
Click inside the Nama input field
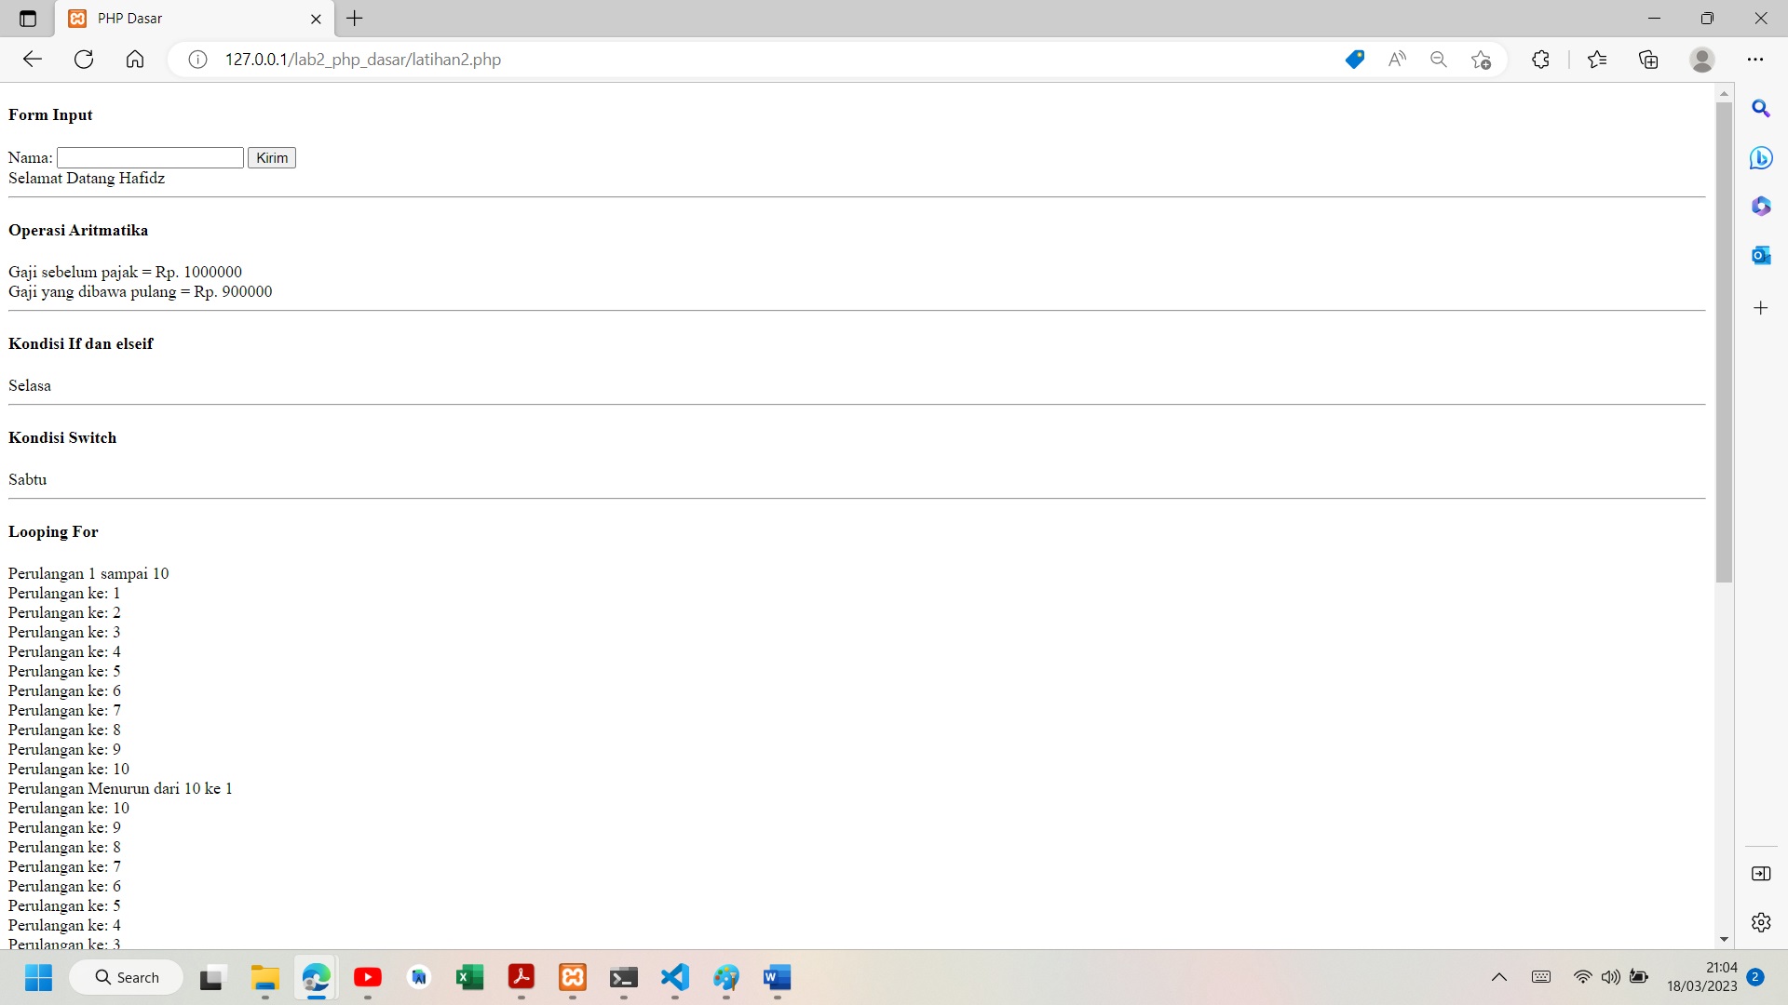149,157
